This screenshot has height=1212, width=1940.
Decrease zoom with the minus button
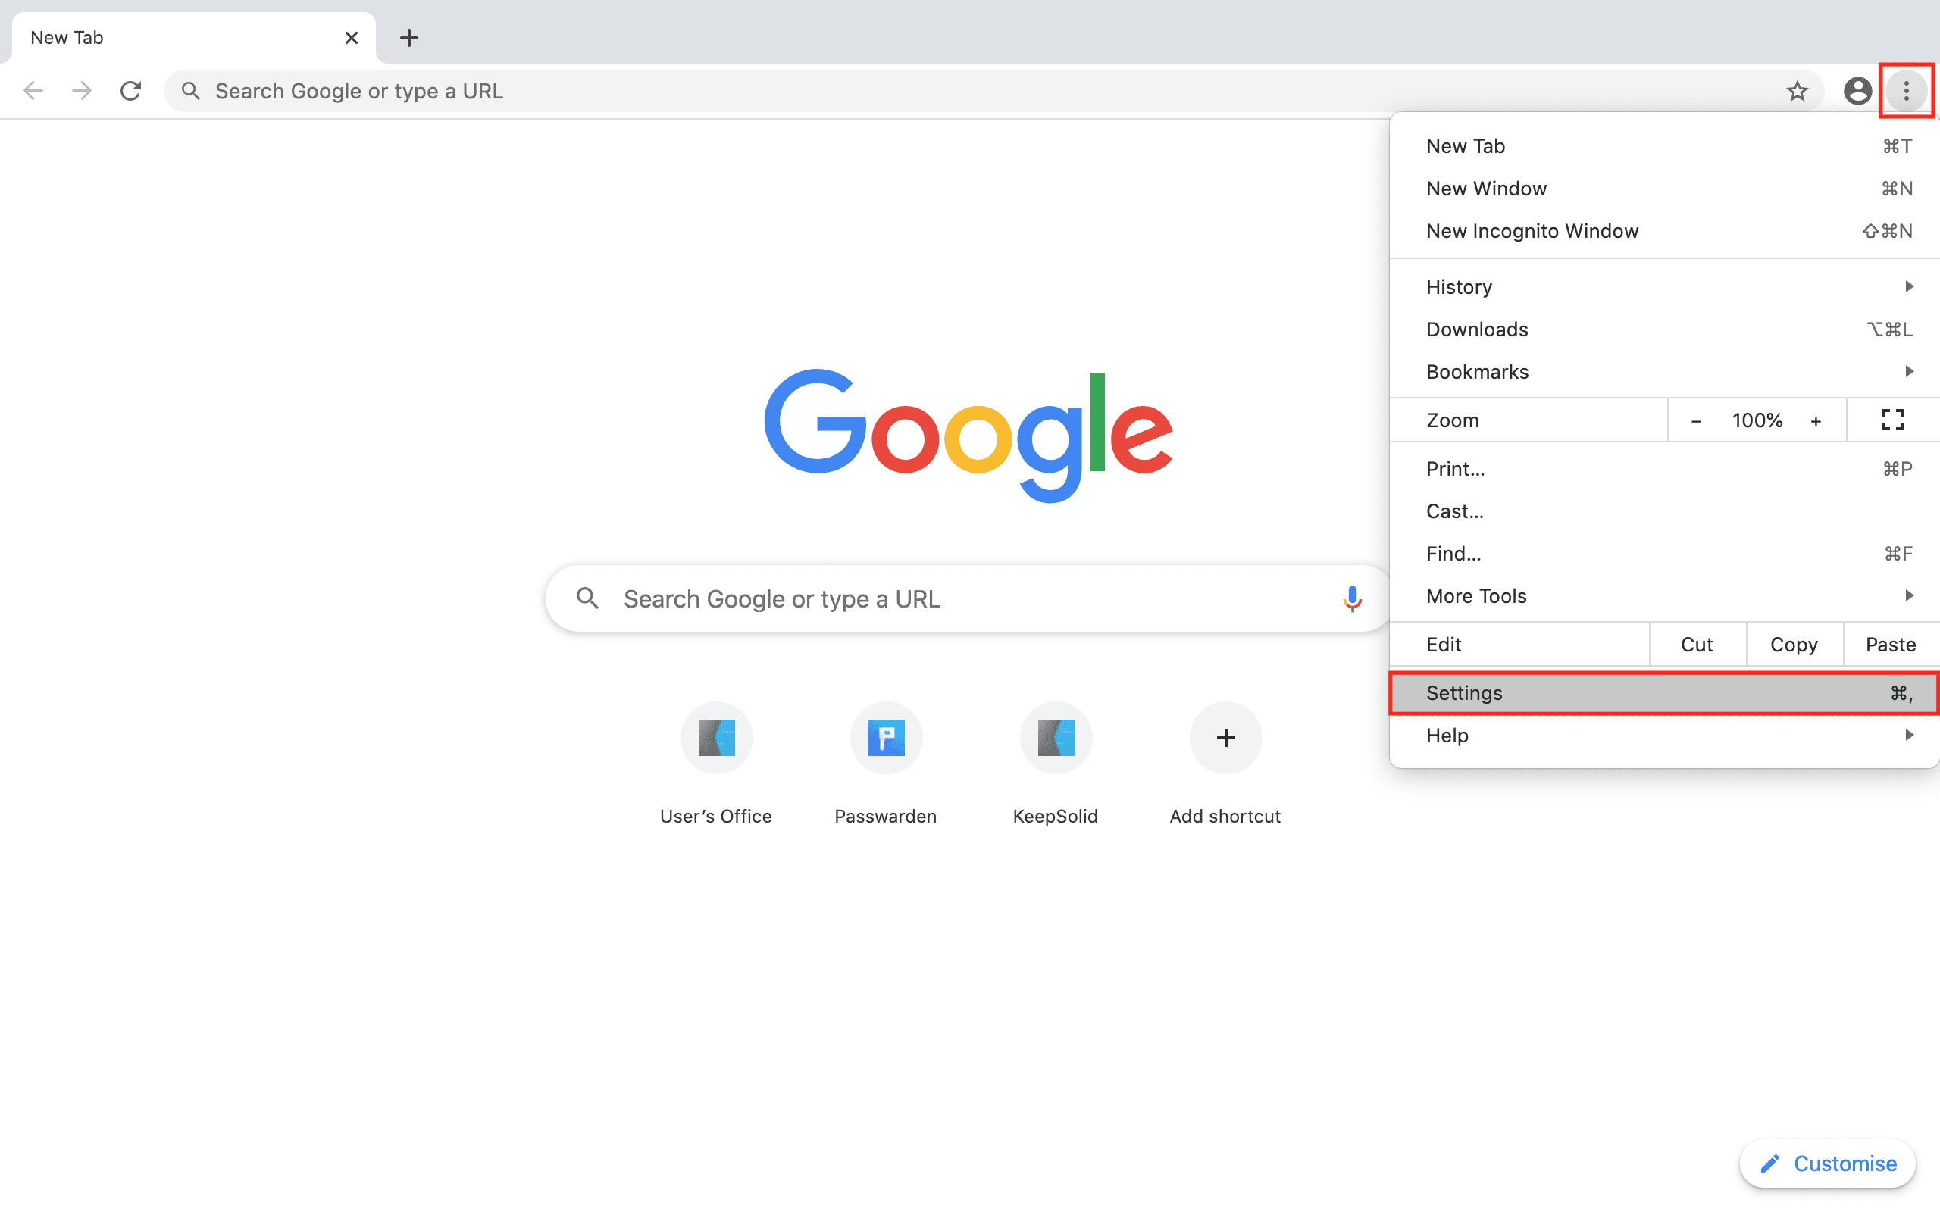[x=1695, y=421]
